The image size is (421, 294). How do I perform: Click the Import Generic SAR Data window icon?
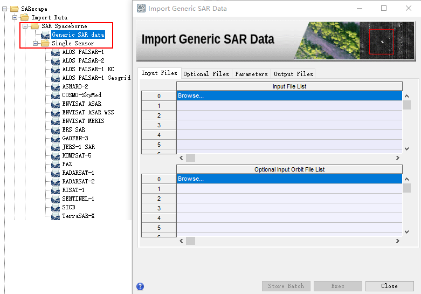coord(141,8)
